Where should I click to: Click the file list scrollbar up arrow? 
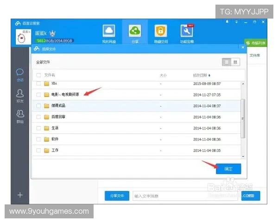click(243, 84)
